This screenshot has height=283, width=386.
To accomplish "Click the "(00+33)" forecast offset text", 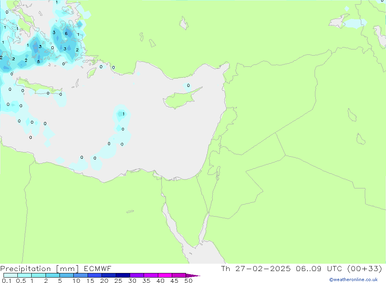I will [x=365, y=269].
